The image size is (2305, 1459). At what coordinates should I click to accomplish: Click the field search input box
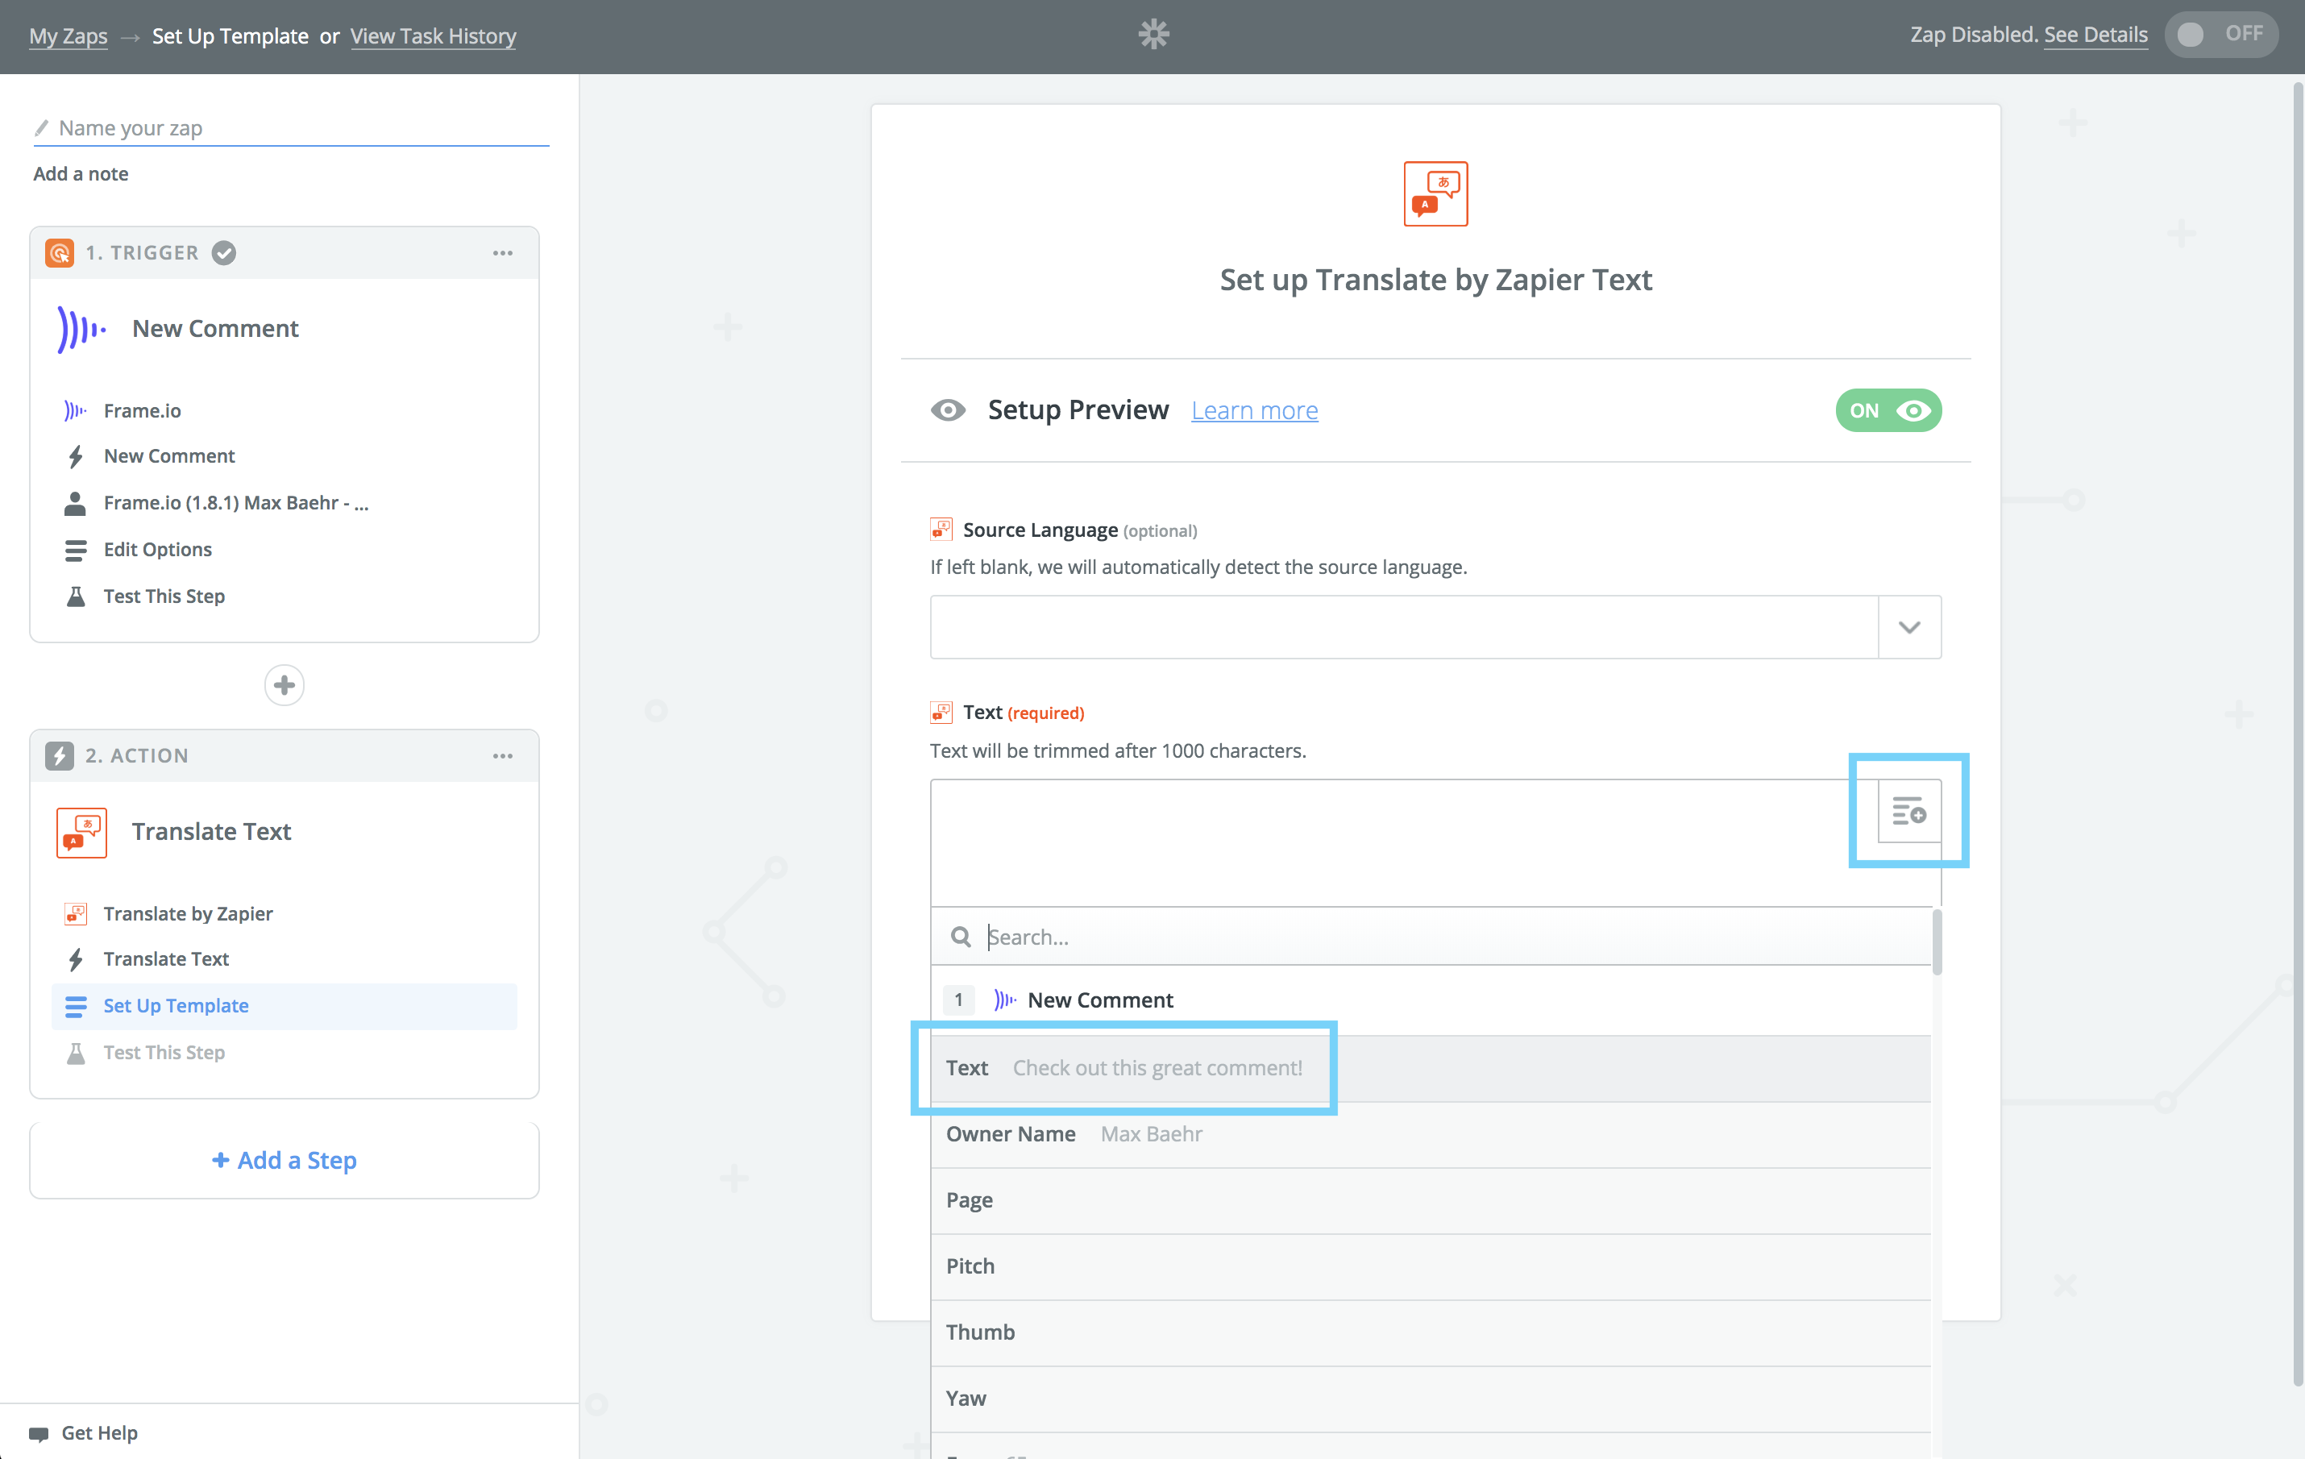pos(1436,937)
